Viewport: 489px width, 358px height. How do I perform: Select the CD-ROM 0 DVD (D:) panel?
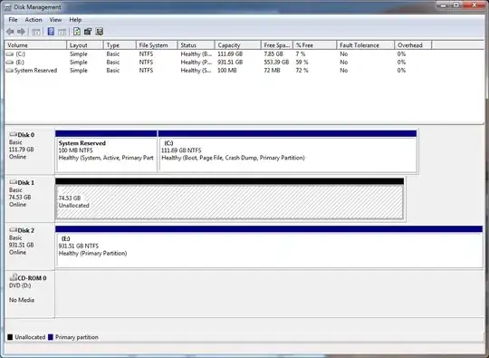30,295
